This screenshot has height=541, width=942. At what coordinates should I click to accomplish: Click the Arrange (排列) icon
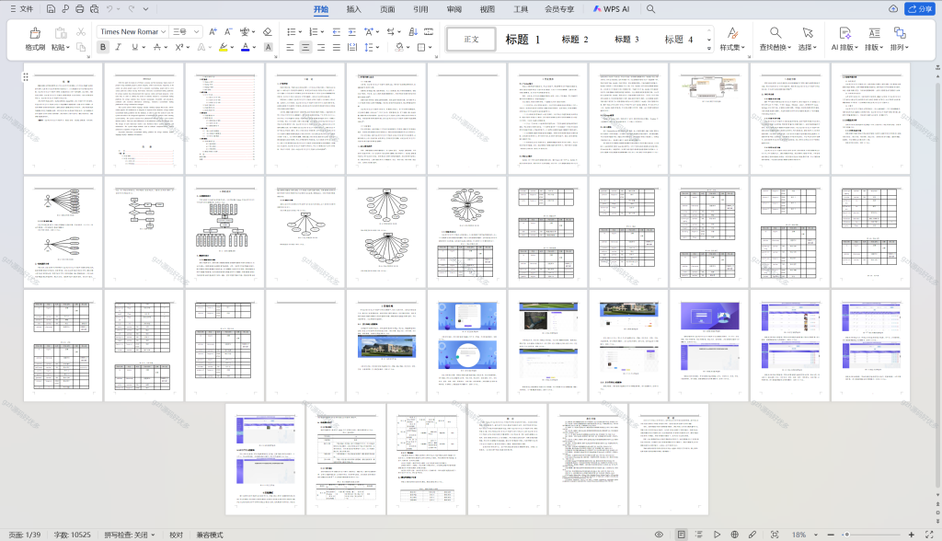tap(900, 32)
